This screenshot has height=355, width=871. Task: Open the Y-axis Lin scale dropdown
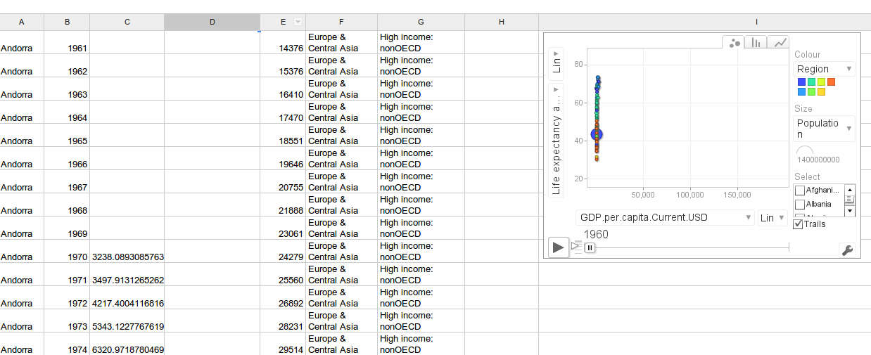click(557, 63)
